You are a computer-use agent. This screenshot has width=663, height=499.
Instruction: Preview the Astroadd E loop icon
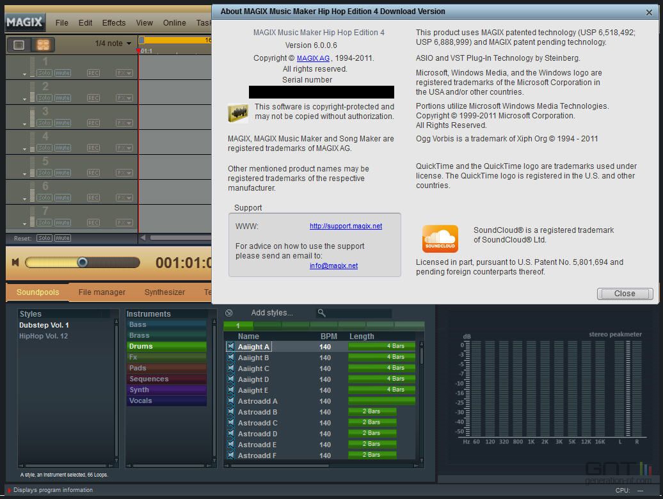click(x=230, y=445)
